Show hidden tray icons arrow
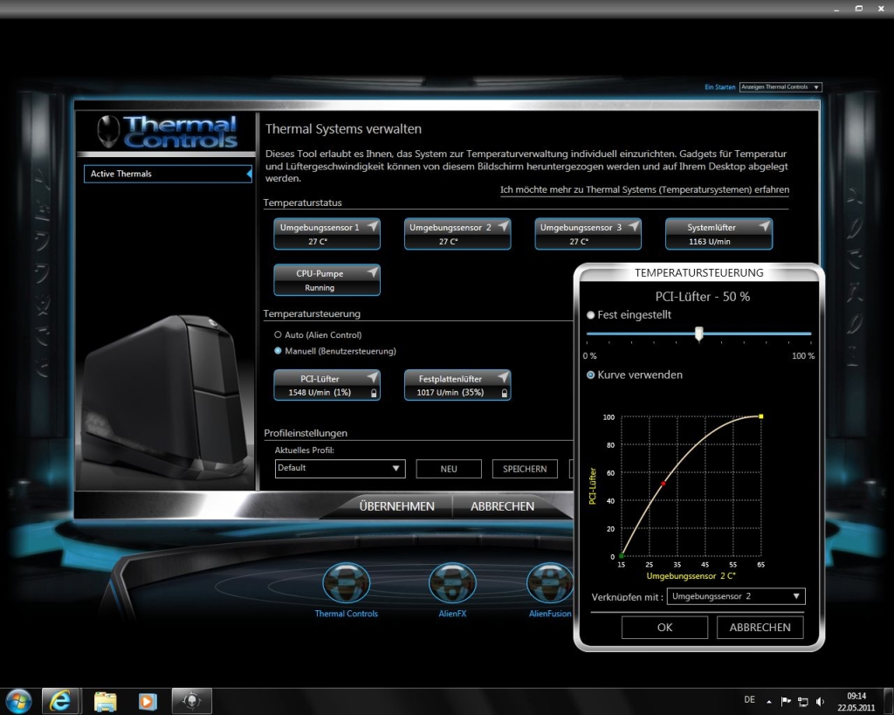 [769, 701]
